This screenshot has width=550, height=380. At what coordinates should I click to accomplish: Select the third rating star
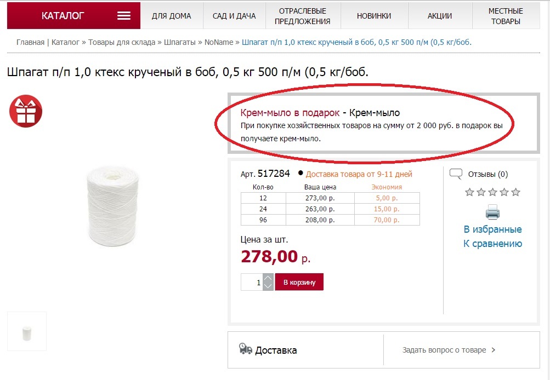[492, 192]
